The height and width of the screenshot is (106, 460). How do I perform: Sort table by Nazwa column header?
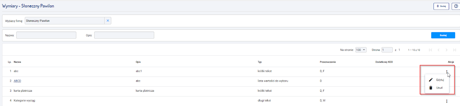17,62
